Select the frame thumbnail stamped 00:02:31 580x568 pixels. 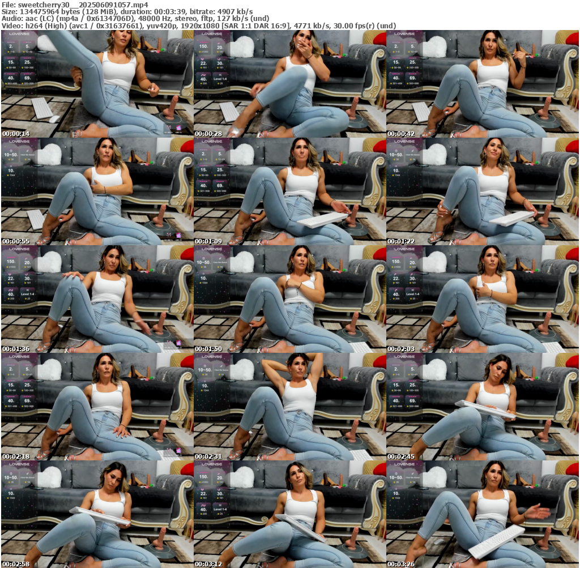(290, 407)
